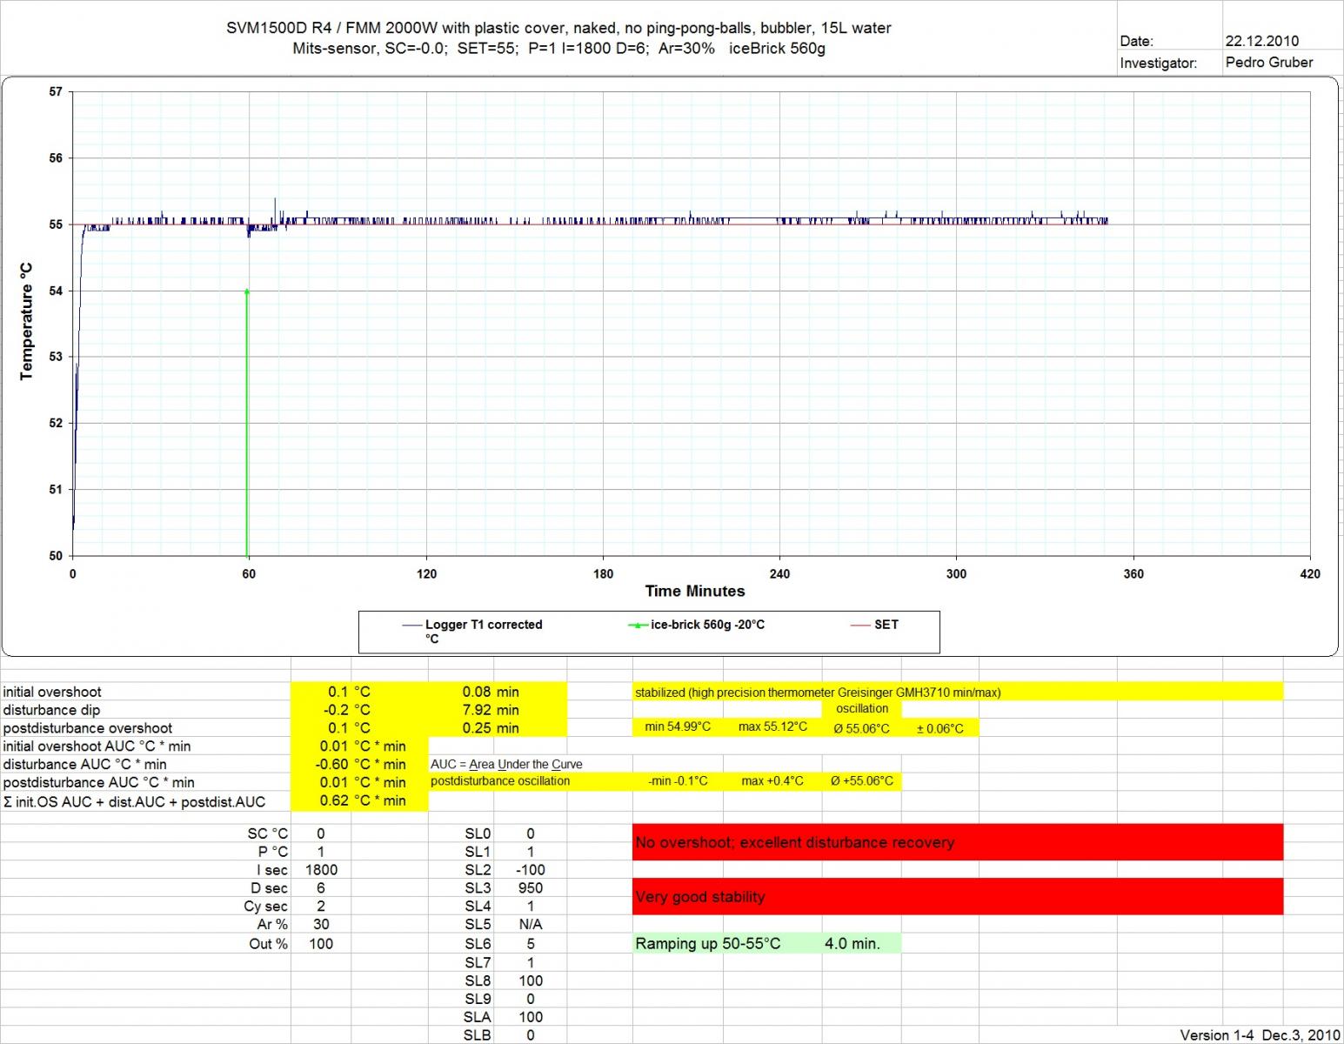Select the 0.08 min initial overshoot duration

coord(491,692)
